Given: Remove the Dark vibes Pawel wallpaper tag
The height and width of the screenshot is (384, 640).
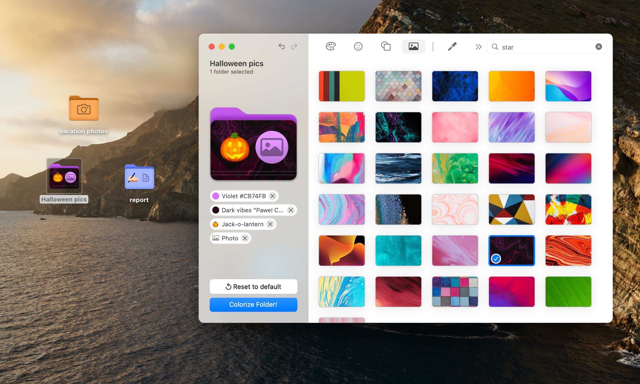Looking at the screenshot, I should (291, 210).
